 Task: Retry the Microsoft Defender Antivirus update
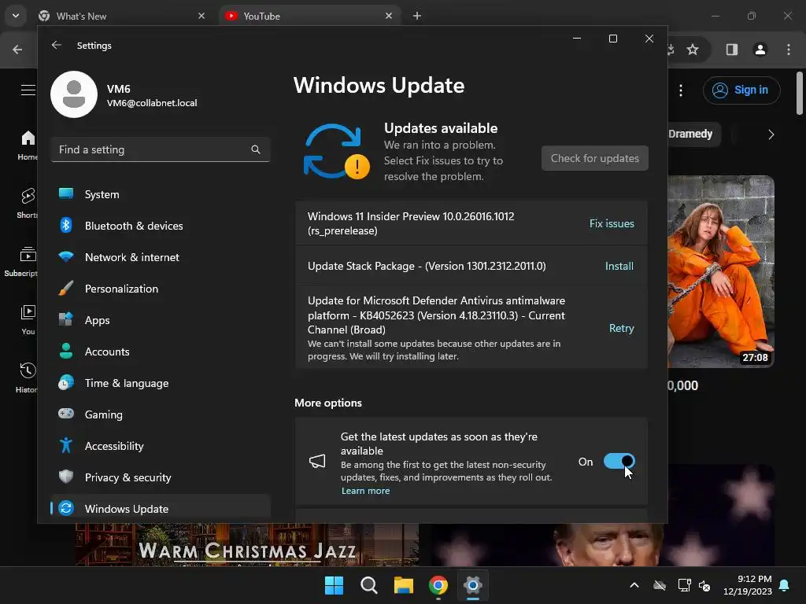click(622, 328)
